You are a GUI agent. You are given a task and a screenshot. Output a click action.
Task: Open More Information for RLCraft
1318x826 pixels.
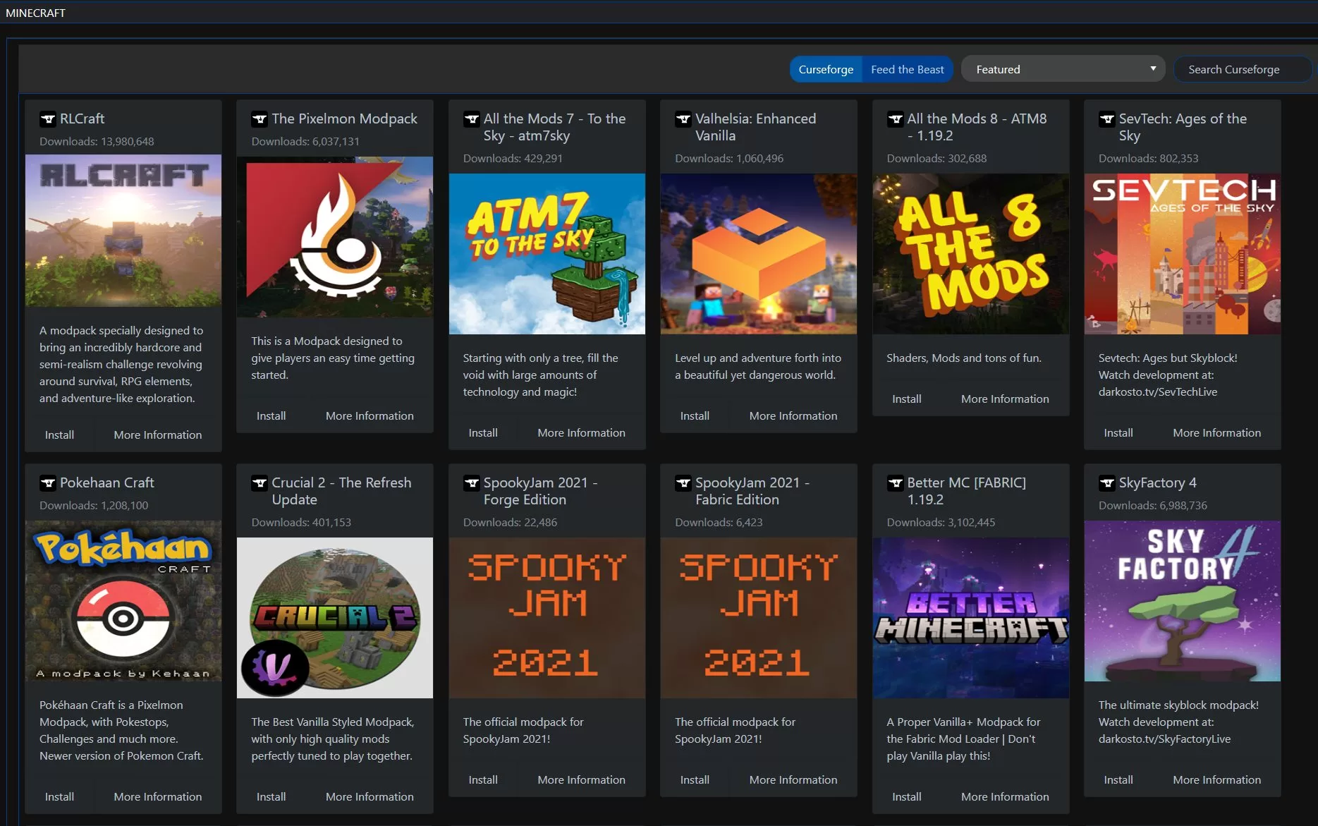(158, 435)
